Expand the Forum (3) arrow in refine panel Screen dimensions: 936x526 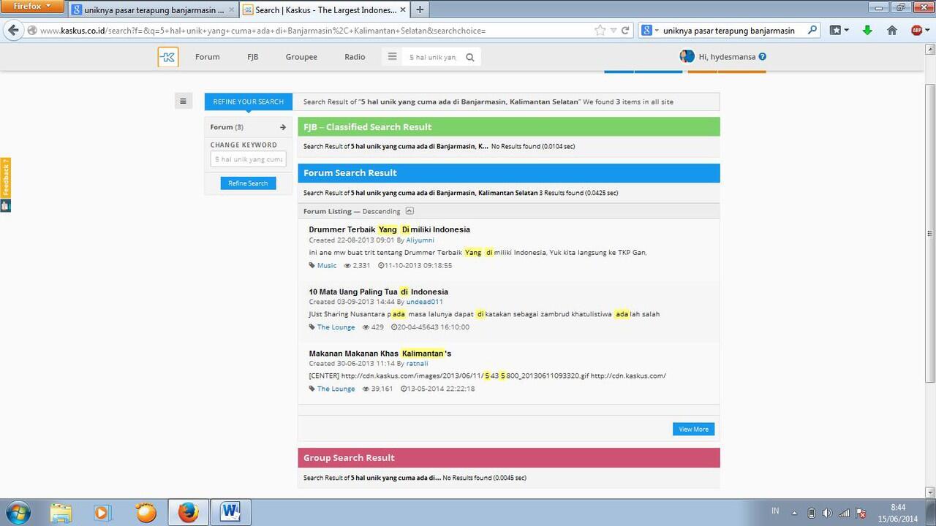[283, 127]
